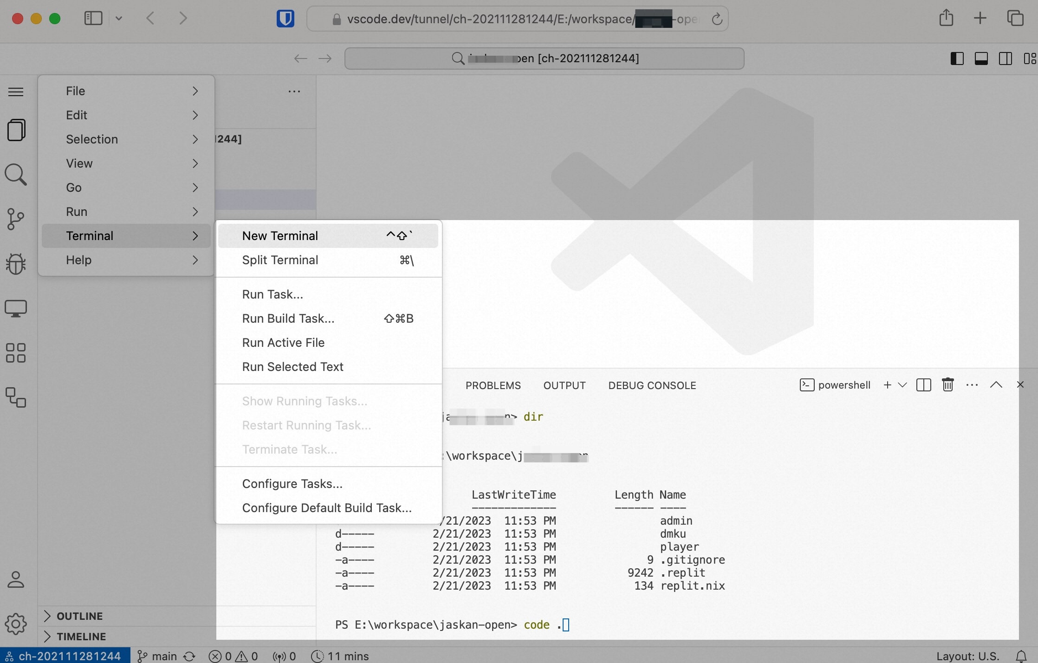Expand the OUTLINE section

pos(79,616)
